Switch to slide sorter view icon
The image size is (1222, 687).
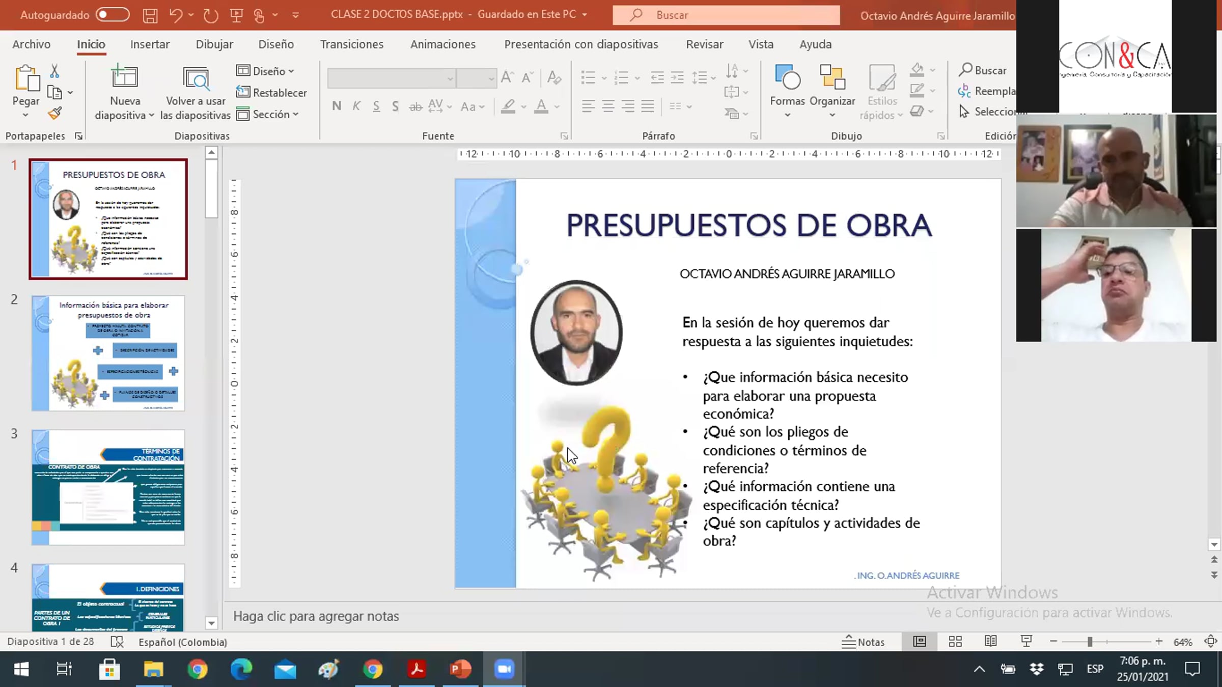955,642
